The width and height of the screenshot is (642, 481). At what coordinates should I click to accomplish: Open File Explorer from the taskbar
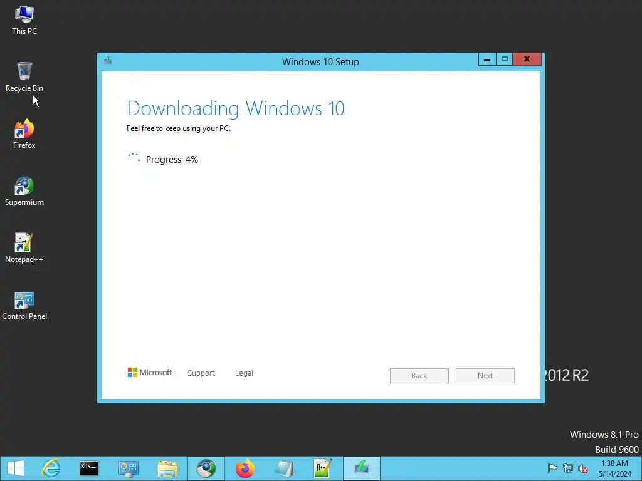tap(167, 468)
